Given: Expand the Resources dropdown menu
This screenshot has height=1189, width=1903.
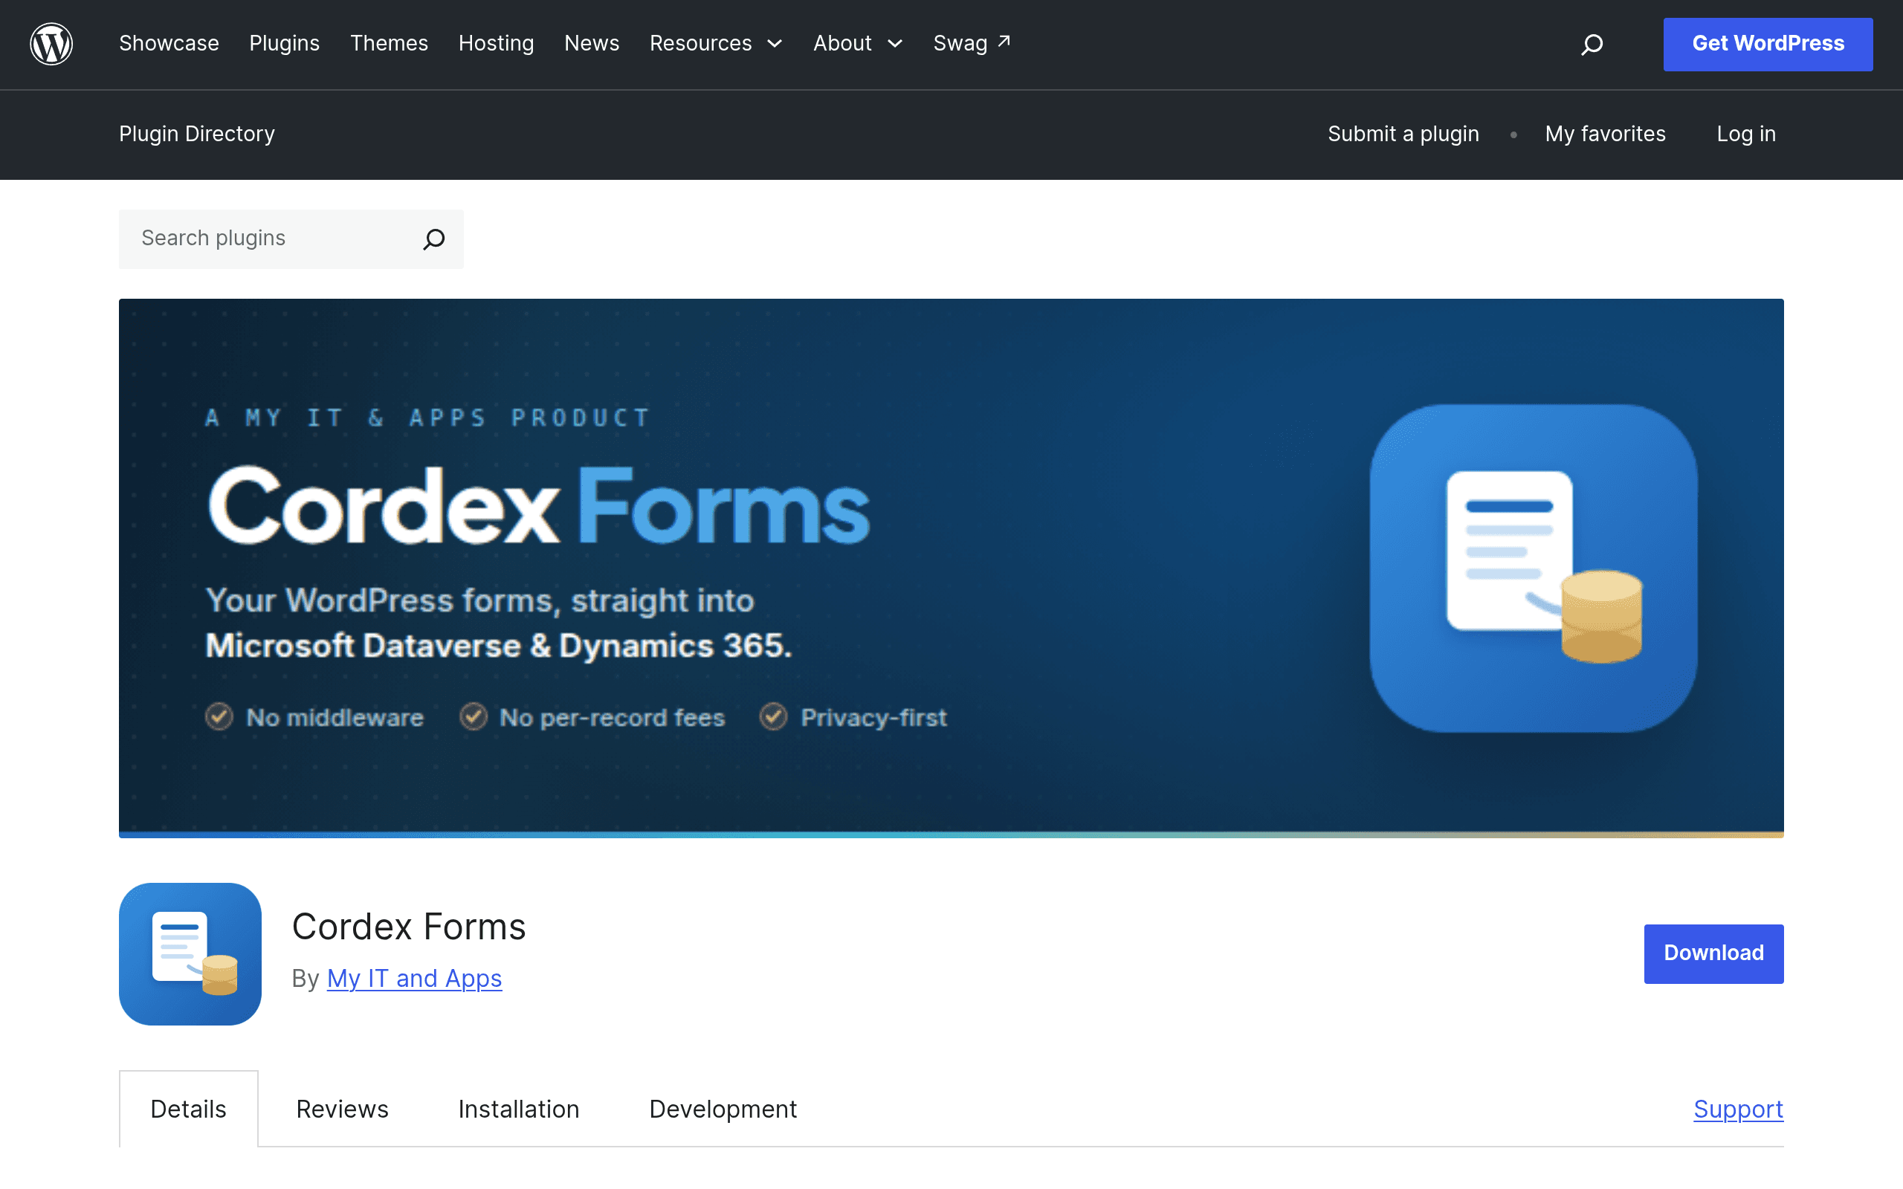Looking at the screenshot, I should click(716, 43).
